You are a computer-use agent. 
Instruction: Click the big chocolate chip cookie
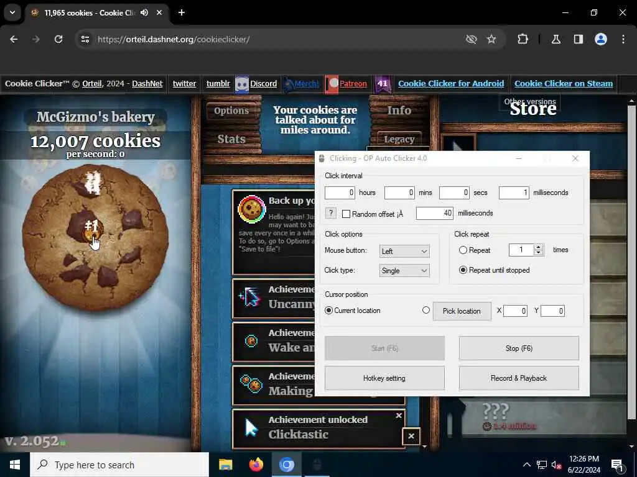click(x=95, y=238)
